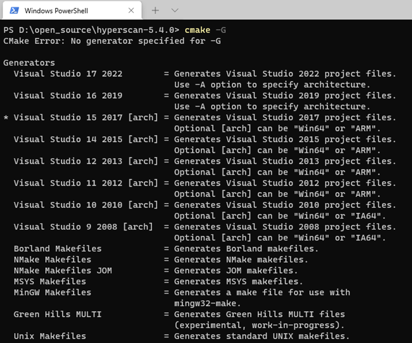Open a new terminal tab with plus button

pyautogui.click(x=151, y=10)
